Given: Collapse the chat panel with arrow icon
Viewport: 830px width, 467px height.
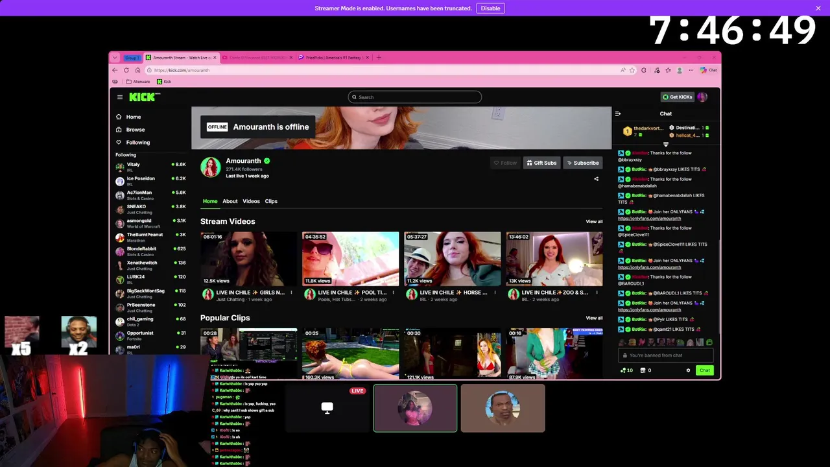Looking at the screenshot, I should 617,114.
